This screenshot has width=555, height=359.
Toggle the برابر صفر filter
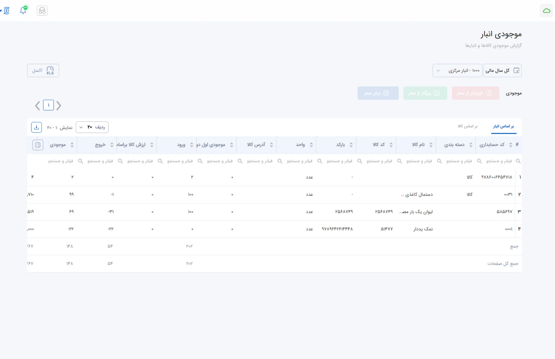point(378,93)
